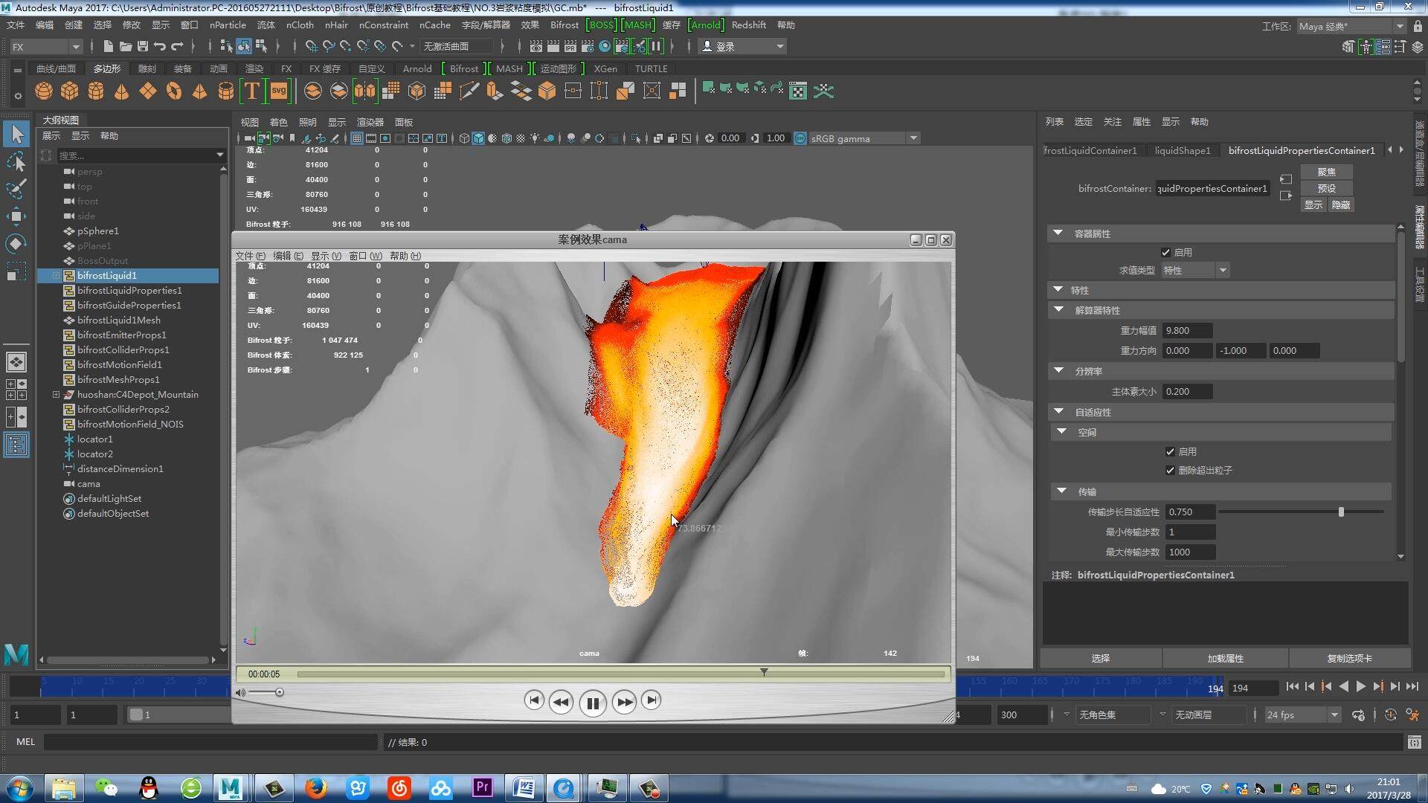
Task: Click the 加载属性 button
Action: tap(1225, 658)
